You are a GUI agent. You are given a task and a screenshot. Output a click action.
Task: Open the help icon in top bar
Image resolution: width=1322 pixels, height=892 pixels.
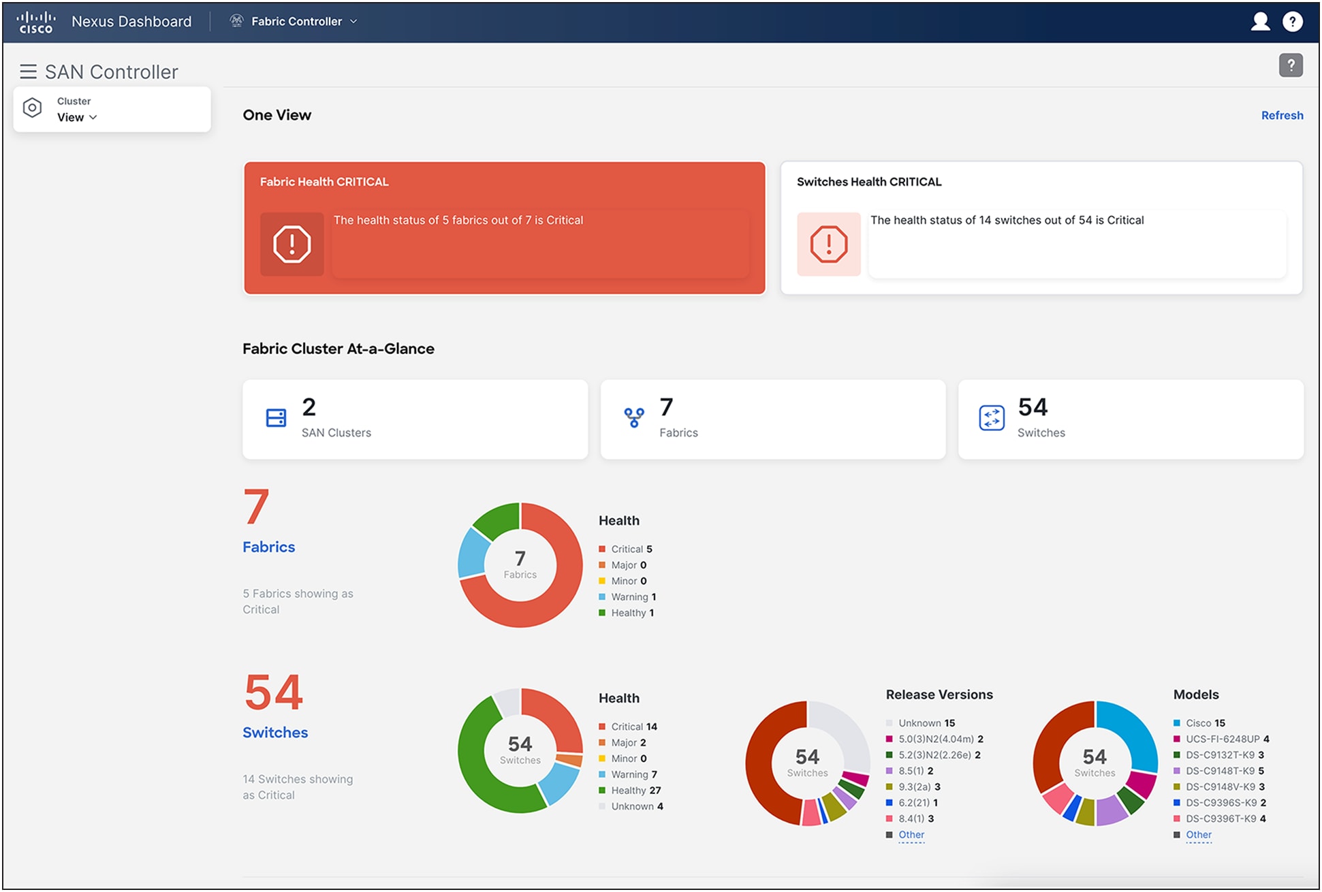click(x=1292, y=22)
